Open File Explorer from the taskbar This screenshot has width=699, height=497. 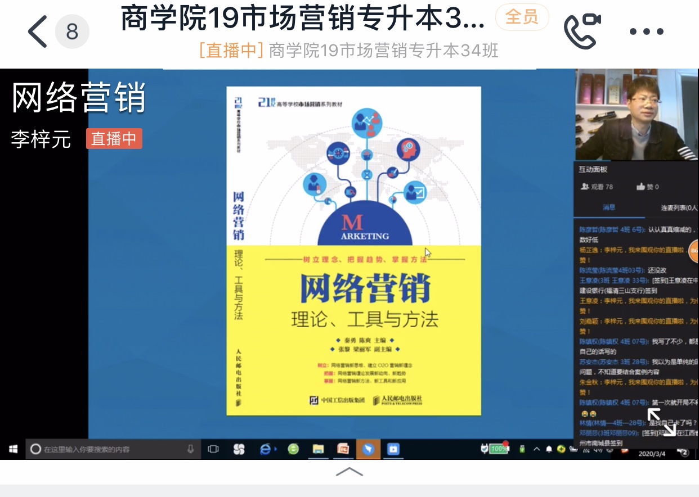point(319,449)
